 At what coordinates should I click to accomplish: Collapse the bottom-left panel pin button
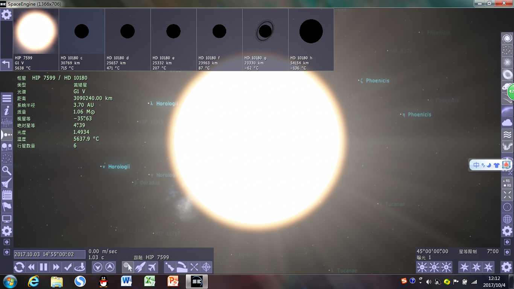6,252
